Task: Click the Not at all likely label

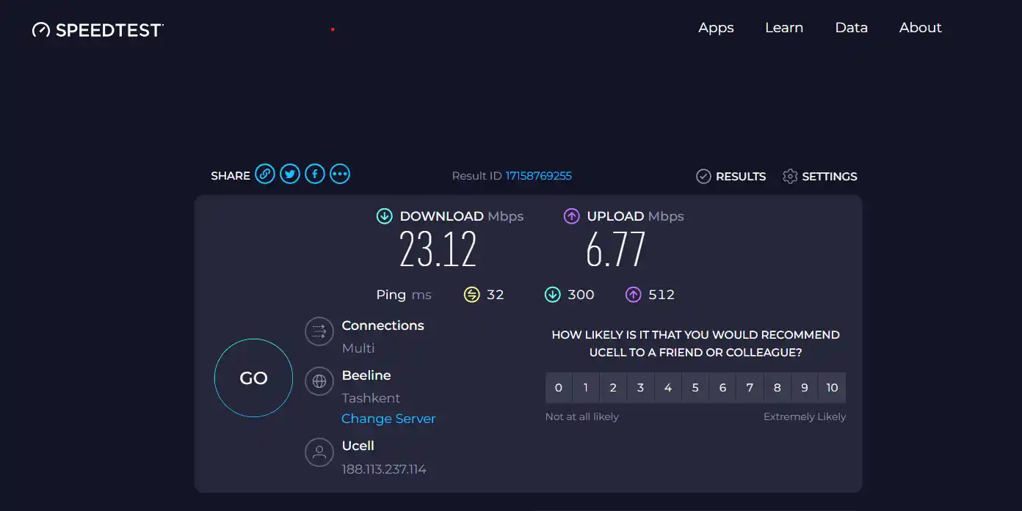Action: click(582, 416)
